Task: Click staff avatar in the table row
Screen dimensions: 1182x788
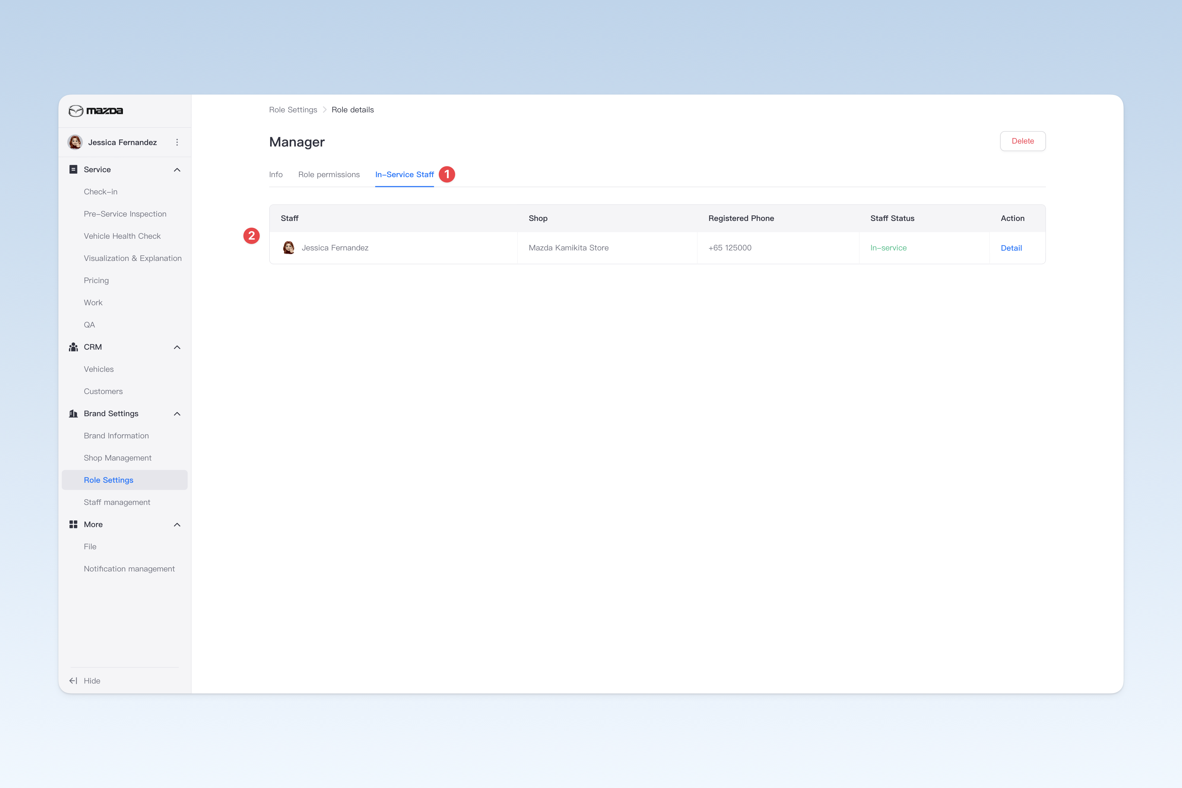Action: [288, 248]
